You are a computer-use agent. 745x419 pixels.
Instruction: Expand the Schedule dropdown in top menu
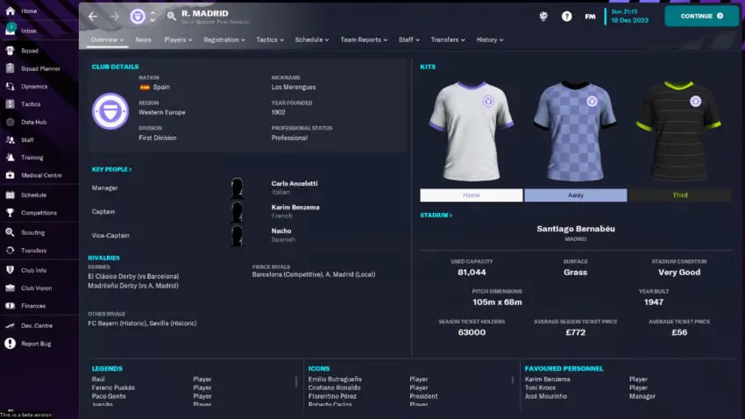pyautogui.click(x=312, y=40)
